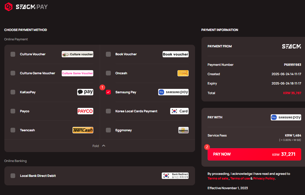This screenshot has height=195, width=305.
Task: Click the Book voucher logo badge
Action: tap(175, 54)
